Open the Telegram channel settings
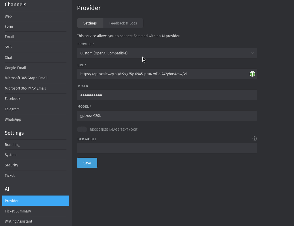294x226 pixels. coord(12,109)
